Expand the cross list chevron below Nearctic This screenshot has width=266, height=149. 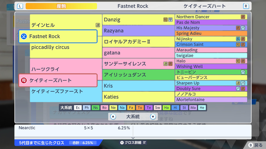[133, 138]
